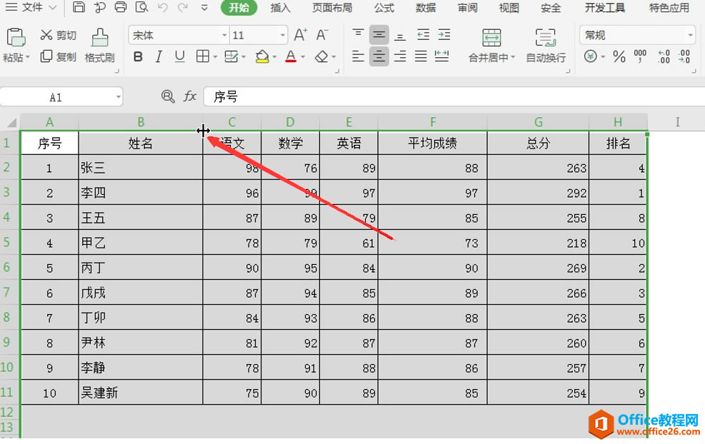Expand the Paste (粘贴) options arrow
This screenshot has width=705, height=444.
pos(28,58)
